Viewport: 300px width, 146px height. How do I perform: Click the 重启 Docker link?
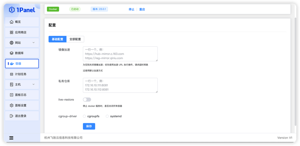point(142,9)
